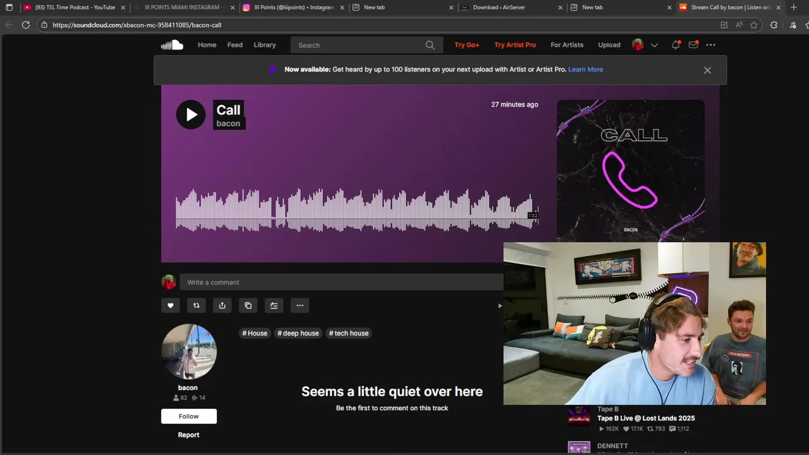View bacon's 14 tracks count
The image size is (809, 455).
pos(198,398)
